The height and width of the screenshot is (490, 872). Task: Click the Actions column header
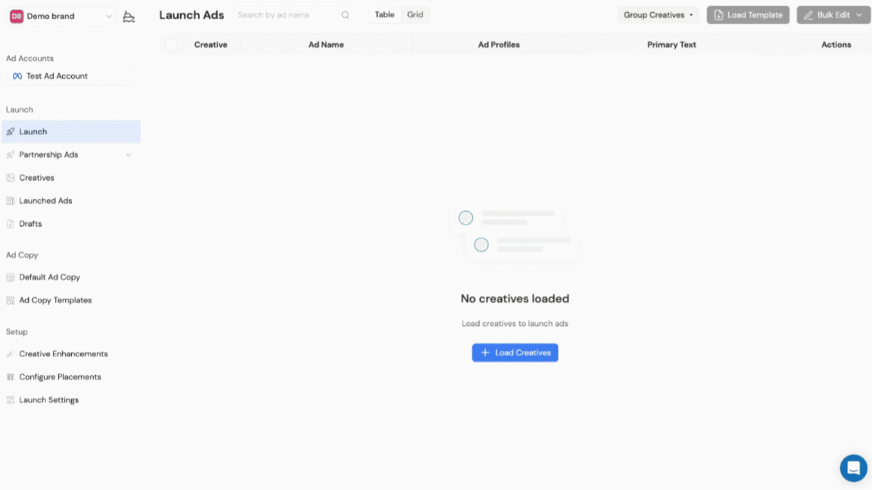[x=836, y=45]
